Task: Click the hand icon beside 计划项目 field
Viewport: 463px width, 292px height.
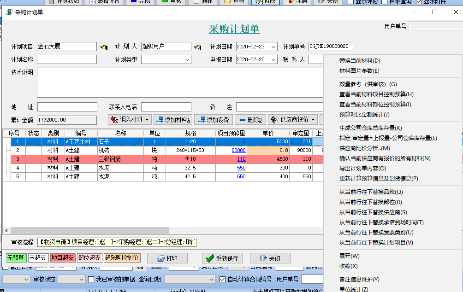Action: [104, 47]
